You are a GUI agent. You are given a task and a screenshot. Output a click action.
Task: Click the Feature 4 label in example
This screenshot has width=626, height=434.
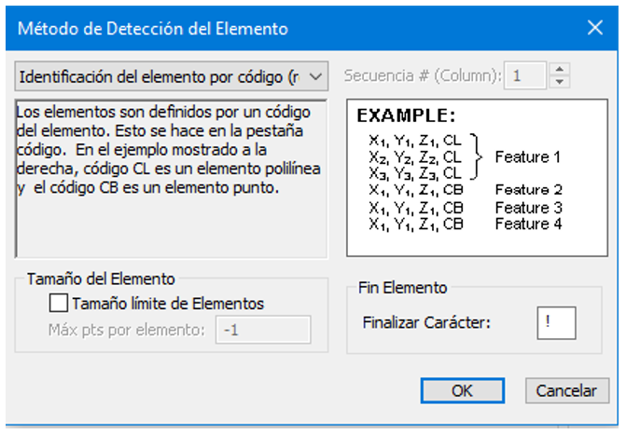527,224
